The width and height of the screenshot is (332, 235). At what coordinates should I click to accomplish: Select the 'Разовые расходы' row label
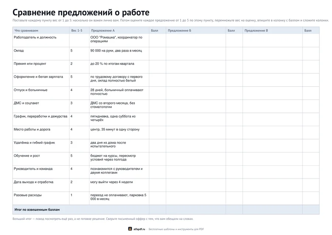coord(28,195)
